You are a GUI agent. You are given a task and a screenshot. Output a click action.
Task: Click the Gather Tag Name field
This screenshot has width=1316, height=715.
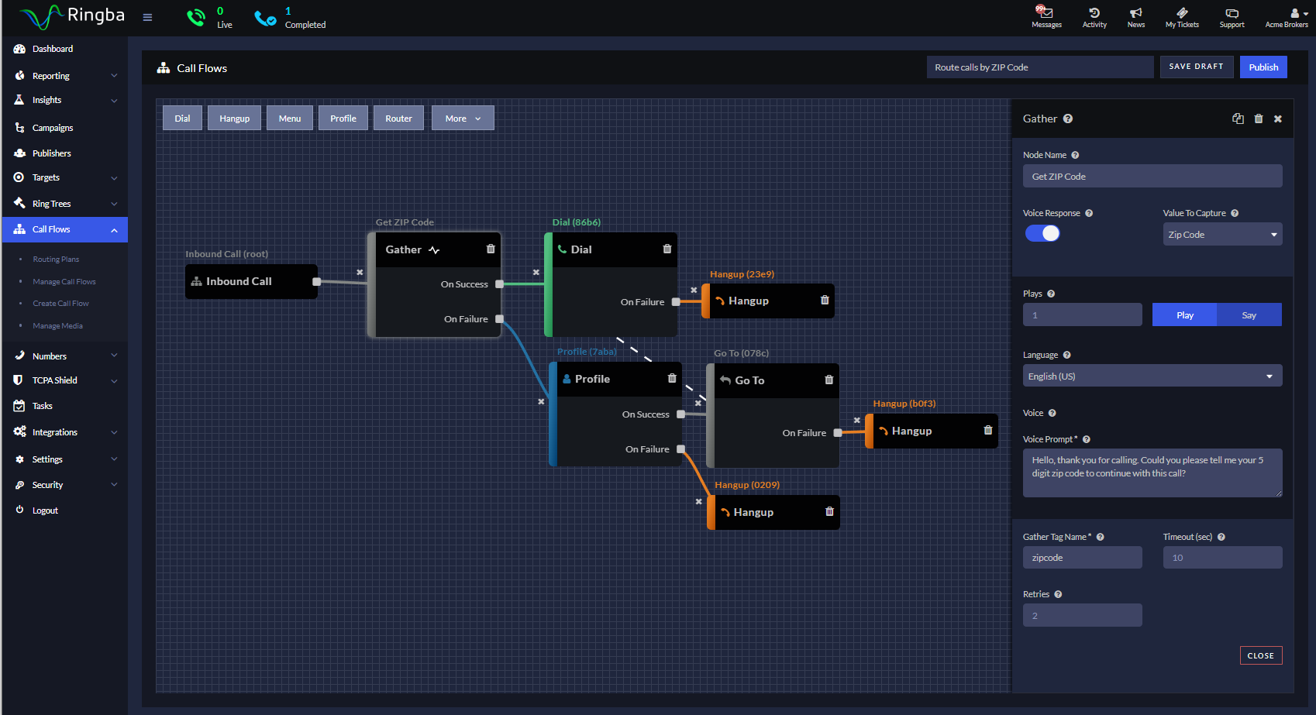[1082, 557]
